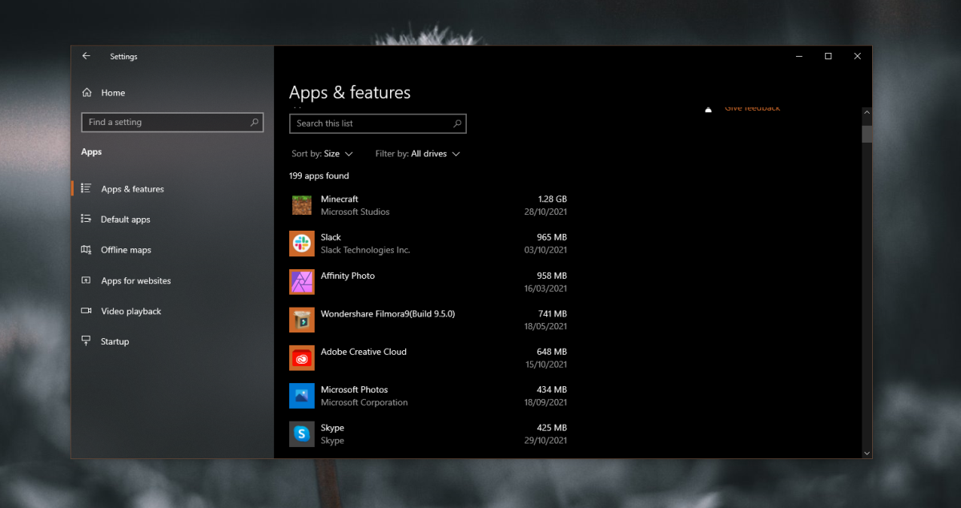Open the Home page via house icon

[x=86, y=93]
